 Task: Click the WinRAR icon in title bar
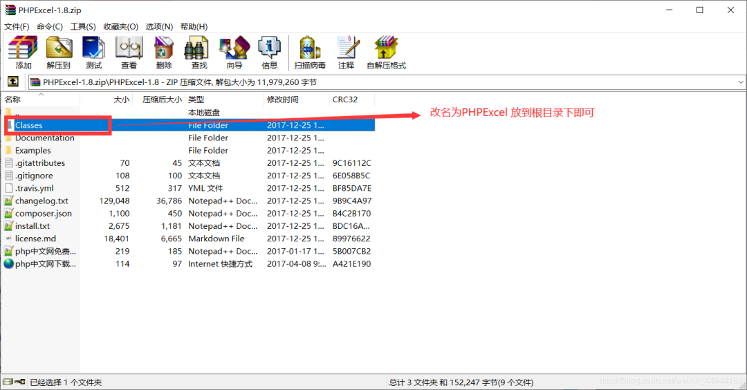(x=10, y=10)
